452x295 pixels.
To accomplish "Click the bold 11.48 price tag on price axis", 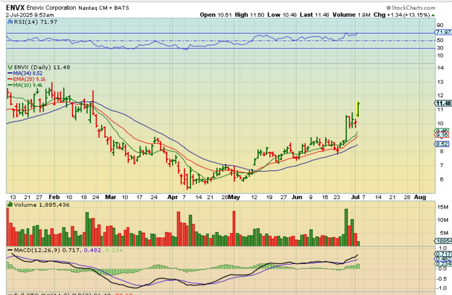I will point(443,103).
